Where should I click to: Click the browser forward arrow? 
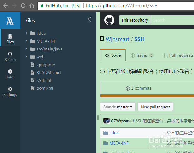[14, 6]
